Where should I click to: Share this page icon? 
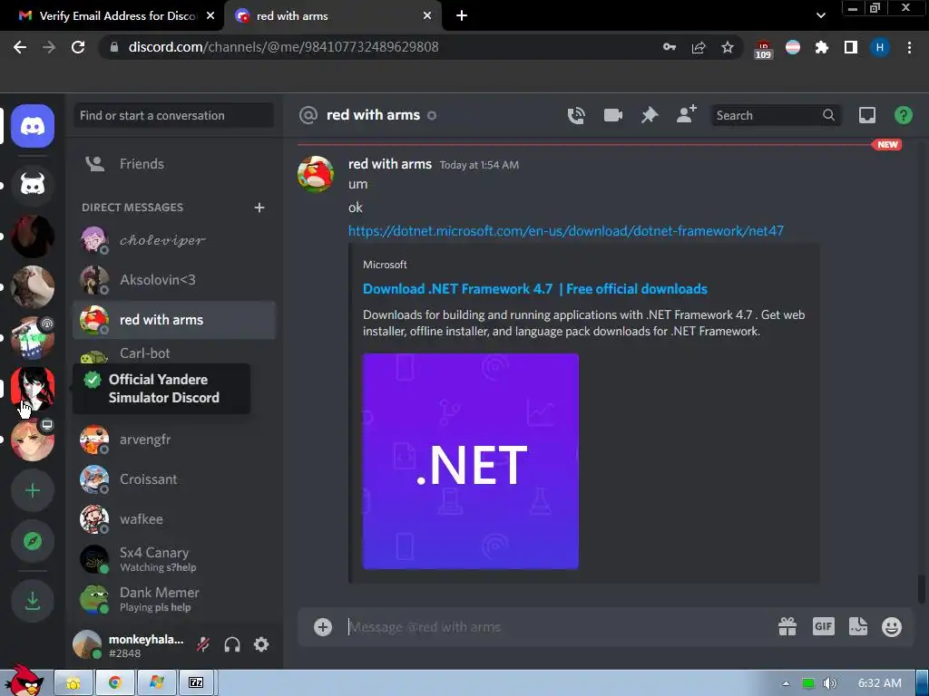pyautogui.click(x=699, y=47)
